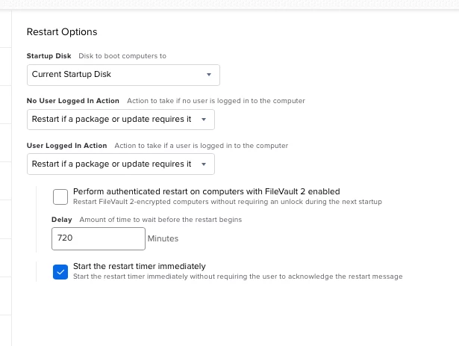Click the Delay label
This screenshot has width=459, height=346.
pos(62,220)
